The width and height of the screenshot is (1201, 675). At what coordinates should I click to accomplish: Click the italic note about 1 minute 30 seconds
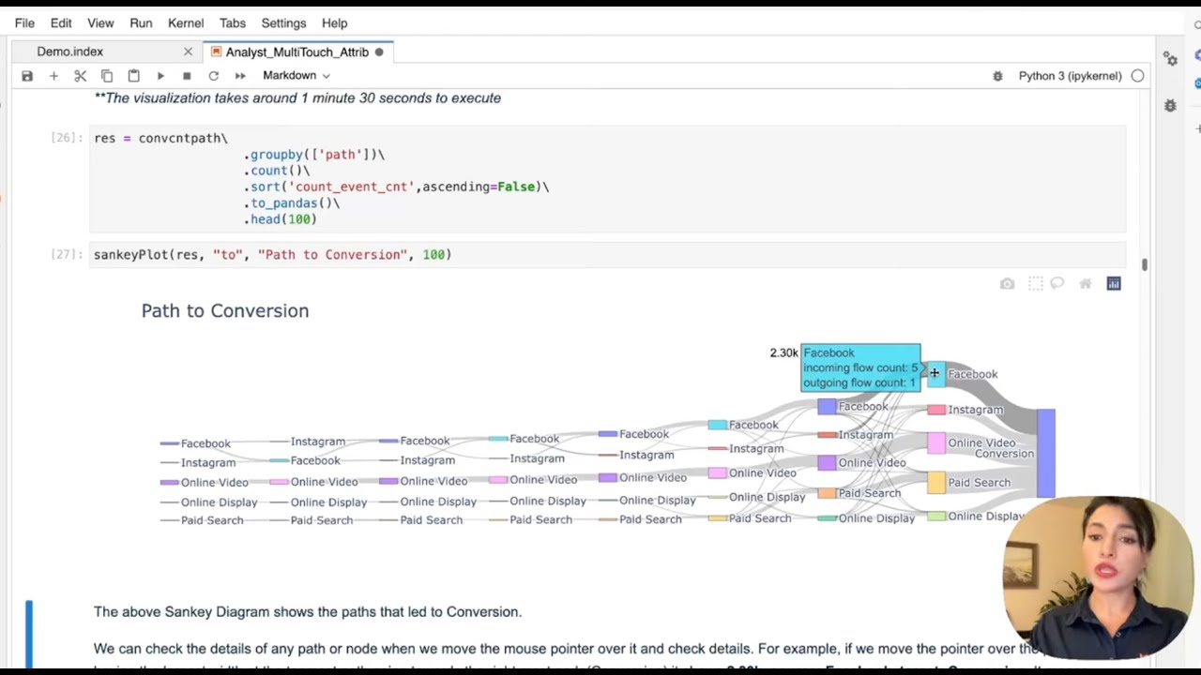coord(297,97)
